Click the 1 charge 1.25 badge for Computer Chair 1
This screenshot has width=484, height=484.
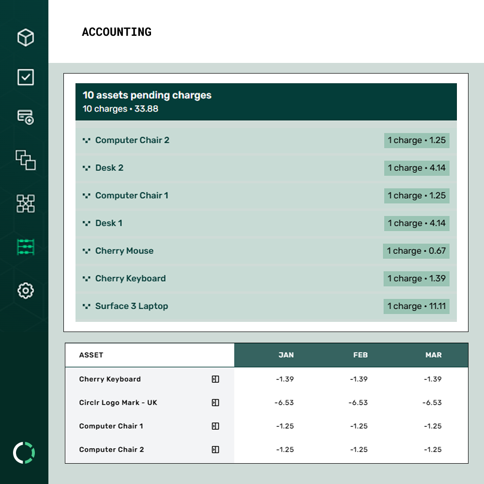tap(416, 196)
